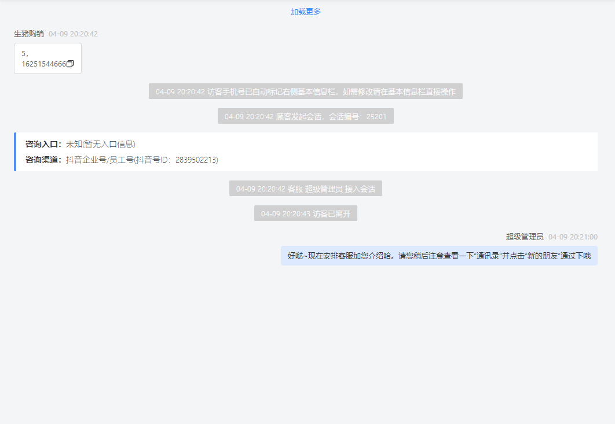Viewport: 615px width, 424px height.
Task: Select the 超级管理员 sender name
Action: click(x=525, y=237)
